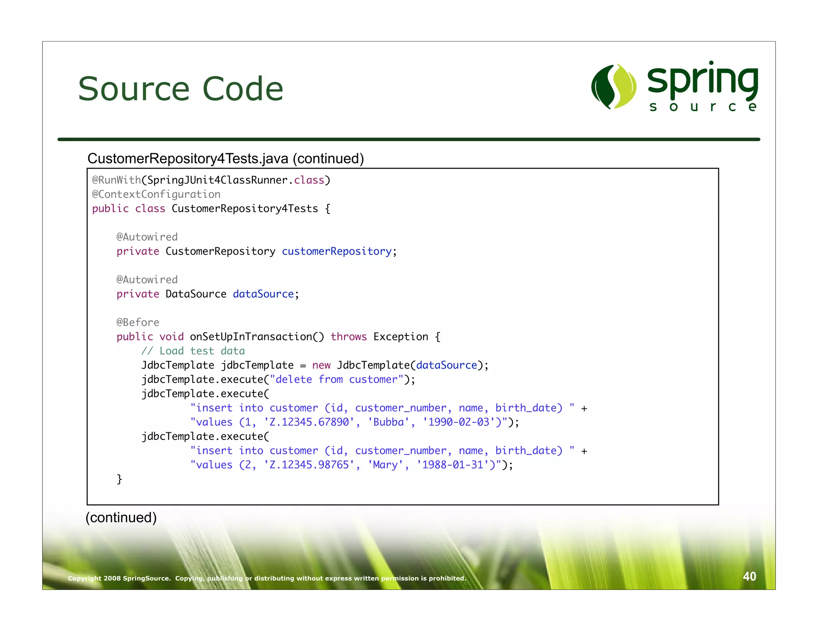The height and width of the screenshot is (631, 818).
Task: Click the @RunWith annotation in code
Action: 116,180
